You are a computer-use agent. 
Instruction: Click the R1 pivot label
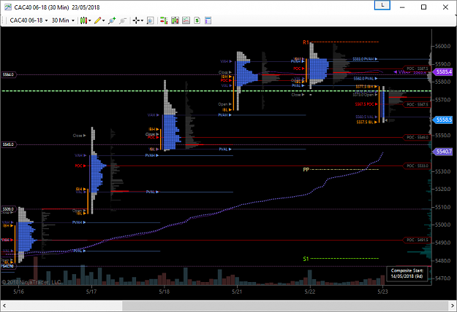[x=306, y=42]
